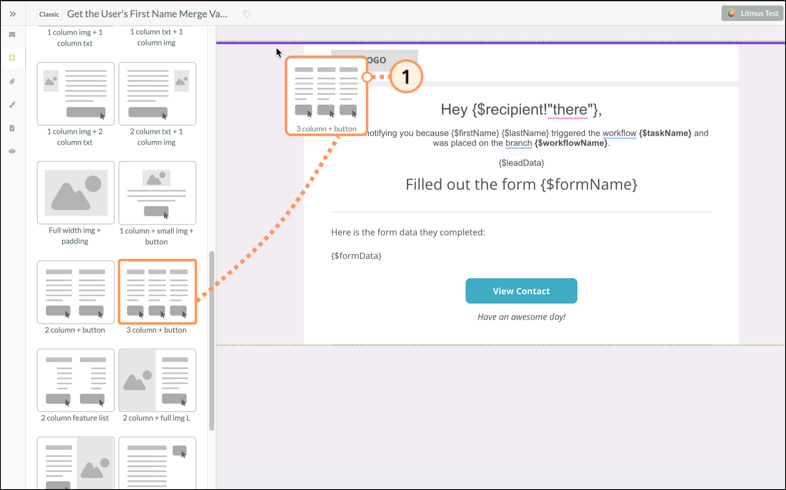Image resolution: width=786 pixels, height=490 pixels.
Task: Select the bottom-right text with corner button layout thumbnail
Action: 157,463
